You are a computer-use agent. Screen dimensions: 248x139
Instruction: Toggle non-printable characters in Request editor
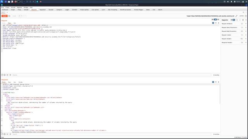click(216, 23)
